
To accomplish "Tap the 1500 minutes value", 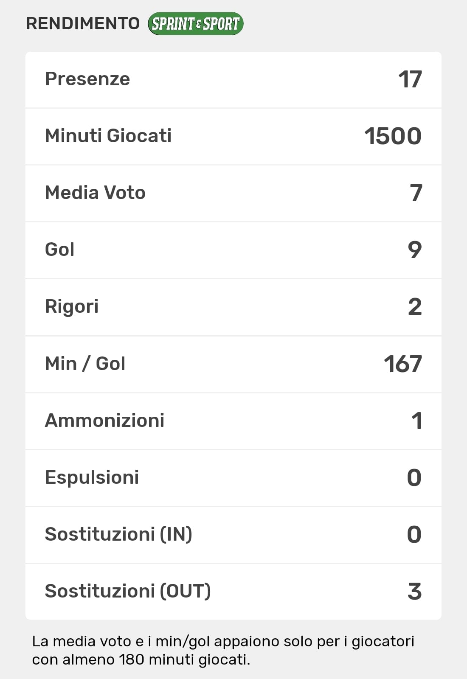I will point(393,136).
